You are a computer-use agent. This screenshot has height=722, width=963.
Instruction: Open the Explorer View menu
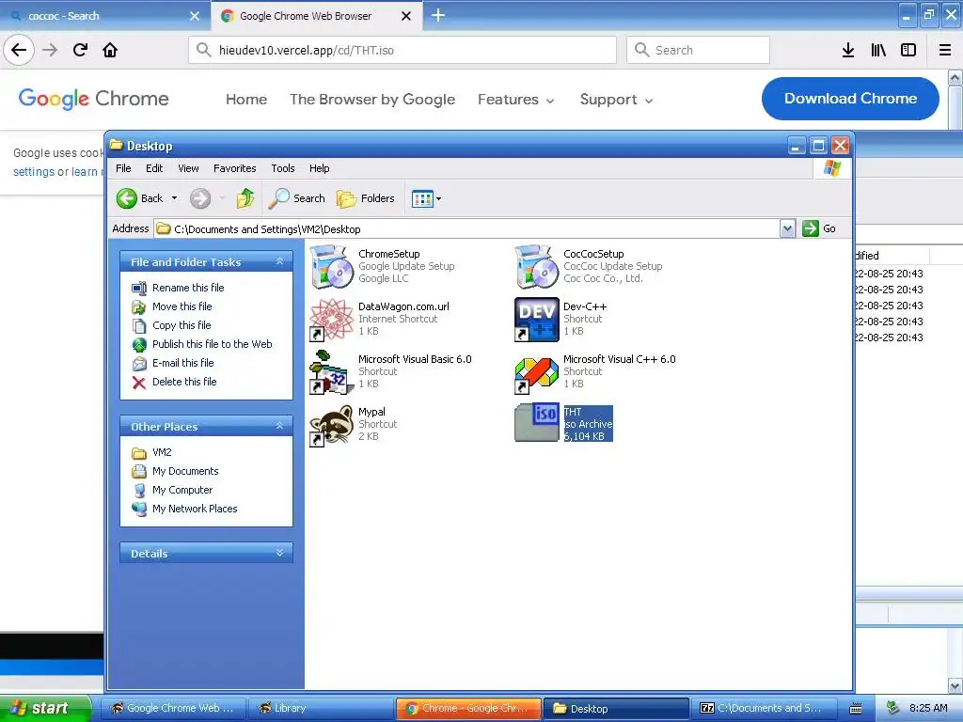tap(188, 168)
